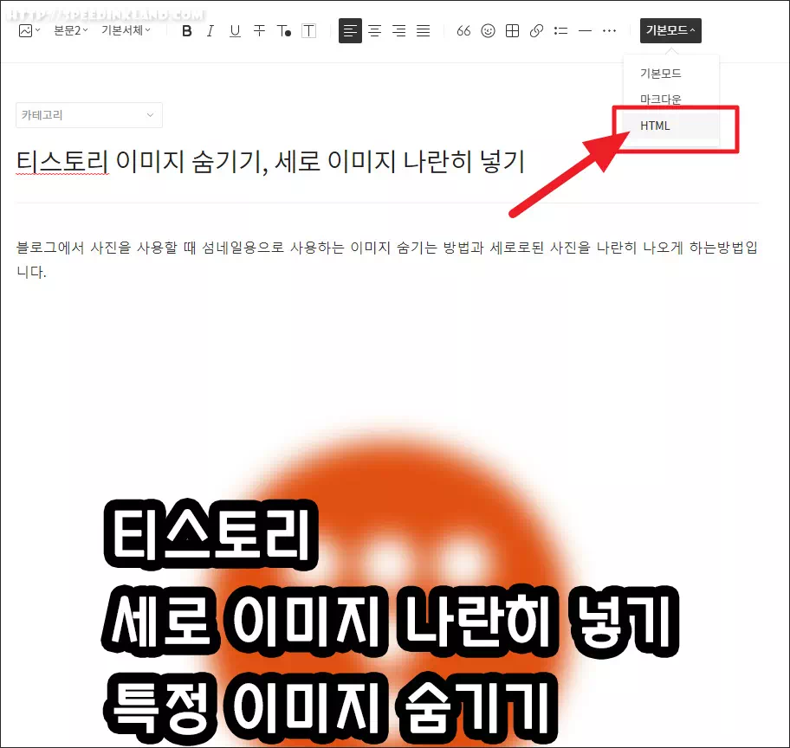The image size is (790, 748).
Task: Open the text background color tool
Action: [308, 30]
